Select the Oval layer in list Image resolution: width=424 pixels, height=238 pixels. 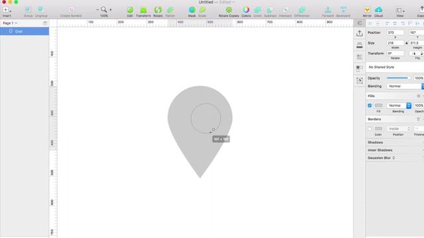pyautogui.click(x=25, y=31)
